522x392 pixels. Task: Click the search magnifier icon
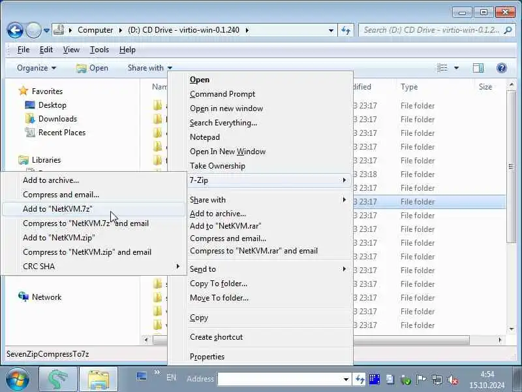508,30
